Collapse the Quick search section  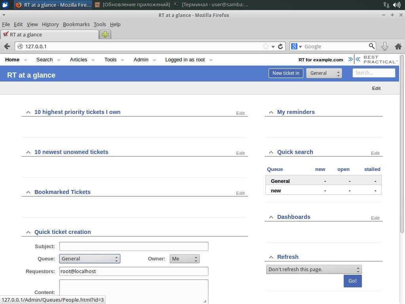271,152
